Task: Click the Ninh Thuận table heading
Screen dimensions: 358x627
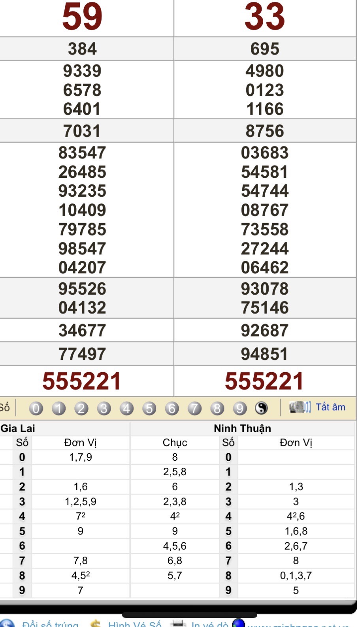Action: click(242, 428)
